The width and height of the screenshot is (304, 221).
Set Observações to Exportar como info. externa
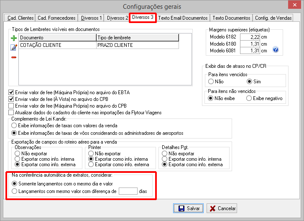(x=18, y=164)
